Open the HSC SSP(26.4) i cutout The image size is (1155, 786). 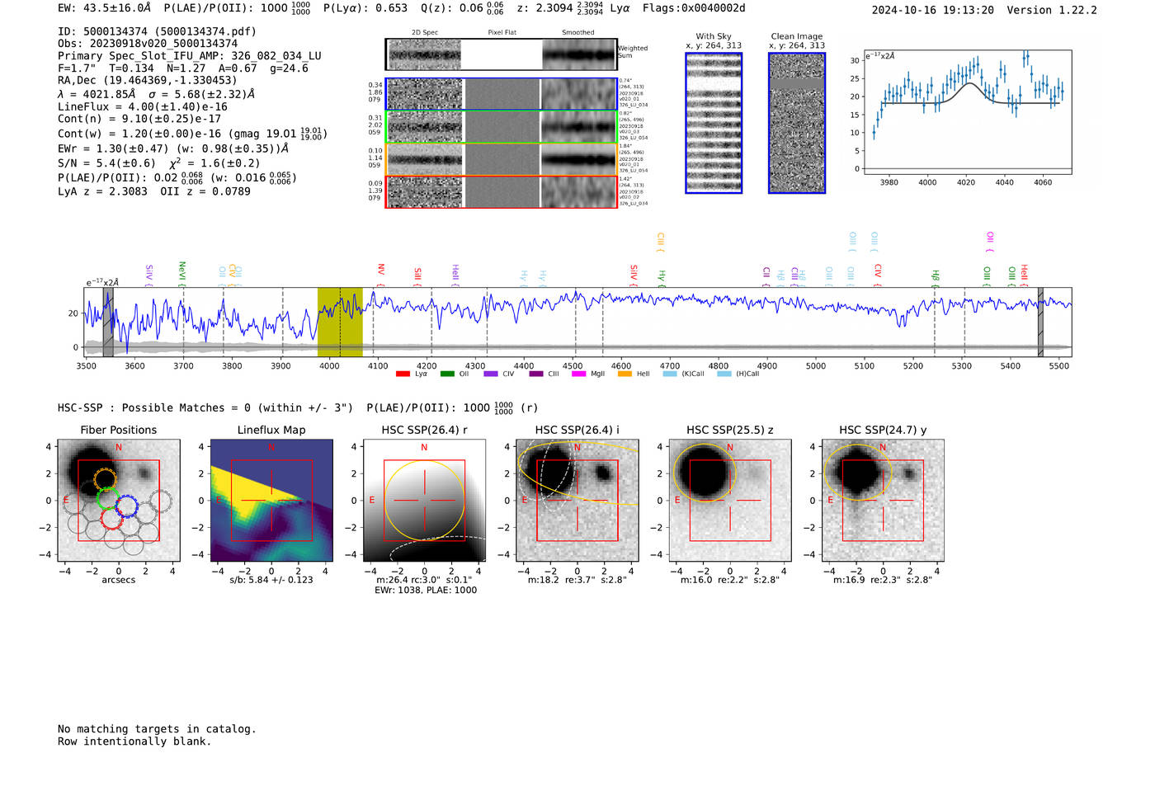pos(577,501)
